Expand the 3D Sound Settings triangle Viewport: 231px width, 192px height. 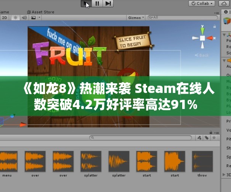224,174
